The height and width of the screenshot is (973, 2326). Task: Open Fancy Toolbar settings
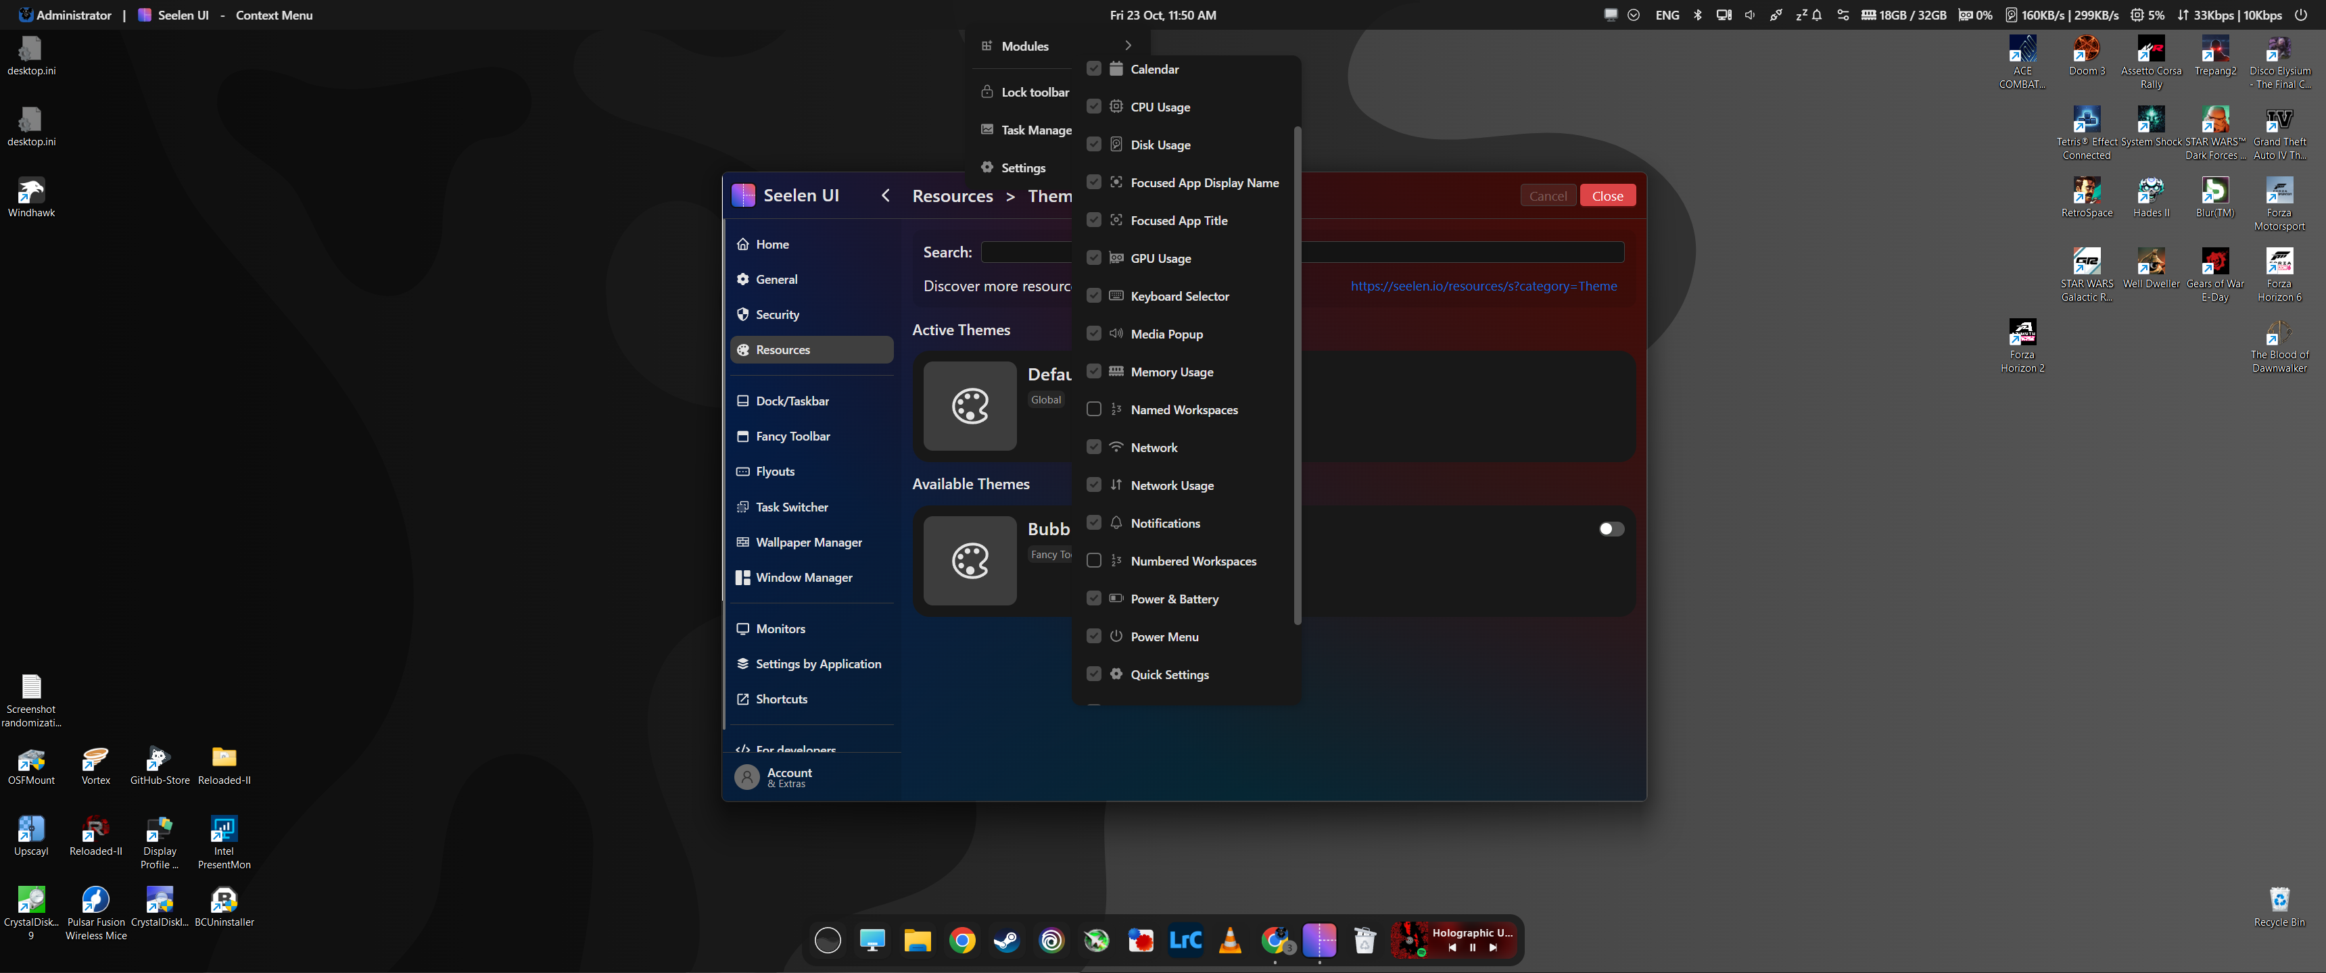(x=811, y=437)
